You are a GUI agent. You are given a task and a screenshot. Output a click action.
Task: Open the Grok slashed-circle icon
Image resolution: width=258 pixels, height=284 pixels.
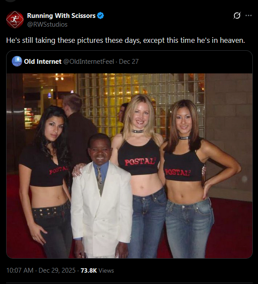237,16
